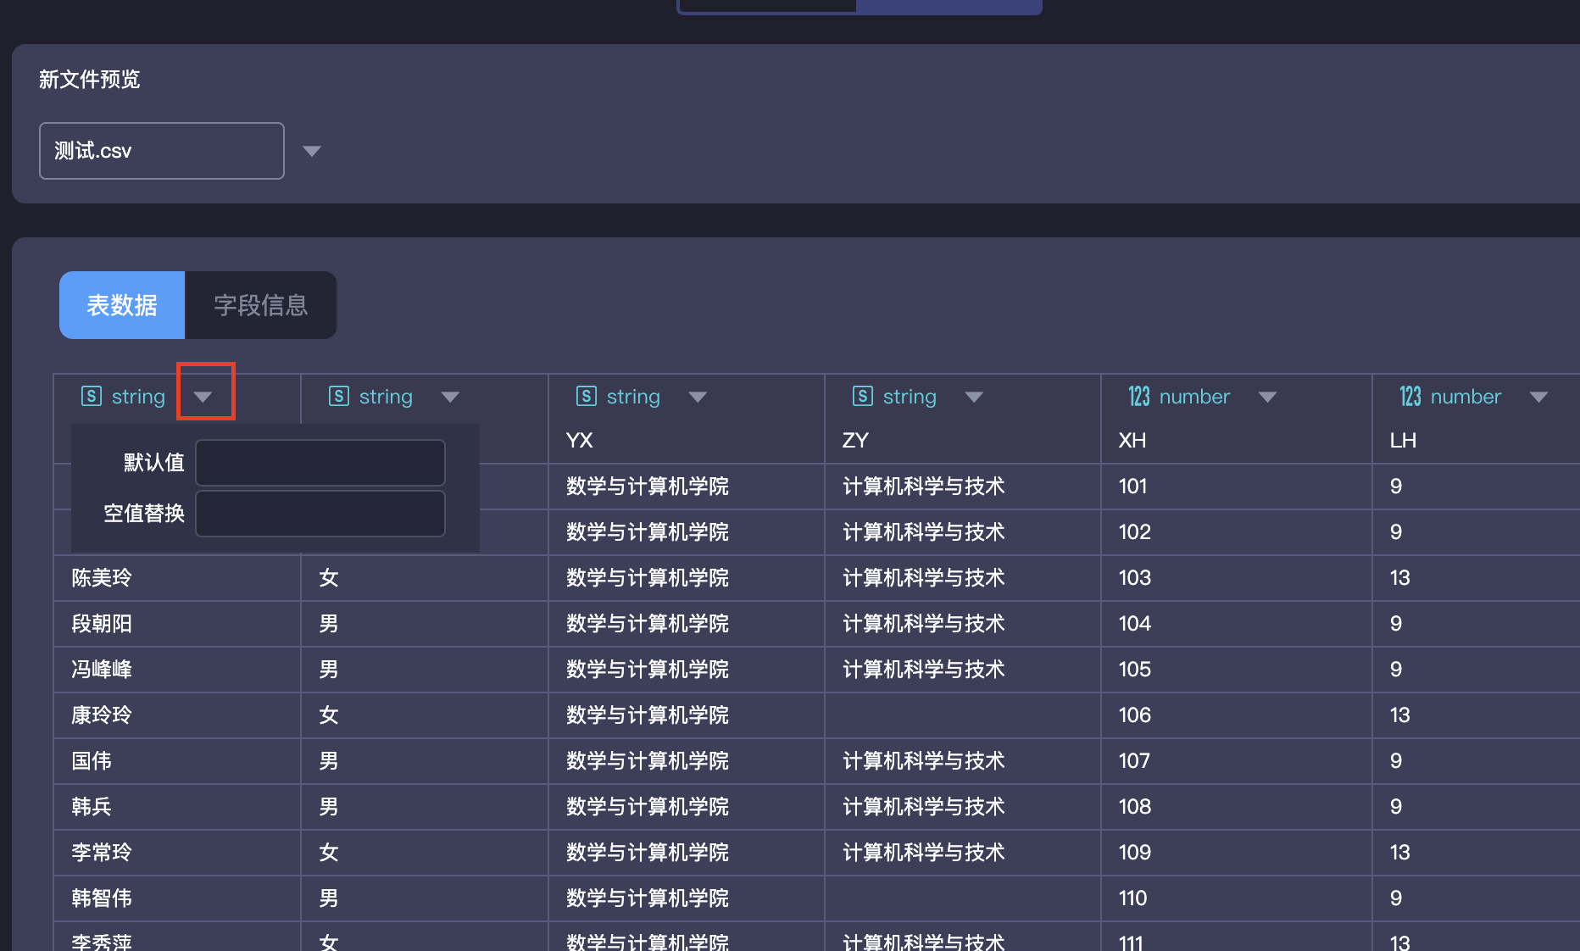Screen dimensions: 1580x951
Task: Click XH value 108
Action: (1134, 807)
